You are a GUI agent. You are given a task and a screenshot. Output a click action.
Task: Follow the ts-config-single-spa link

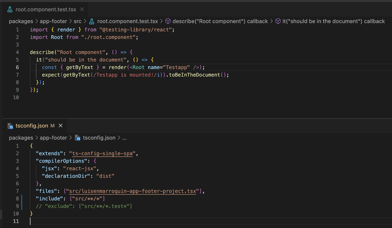coord(102,153)
